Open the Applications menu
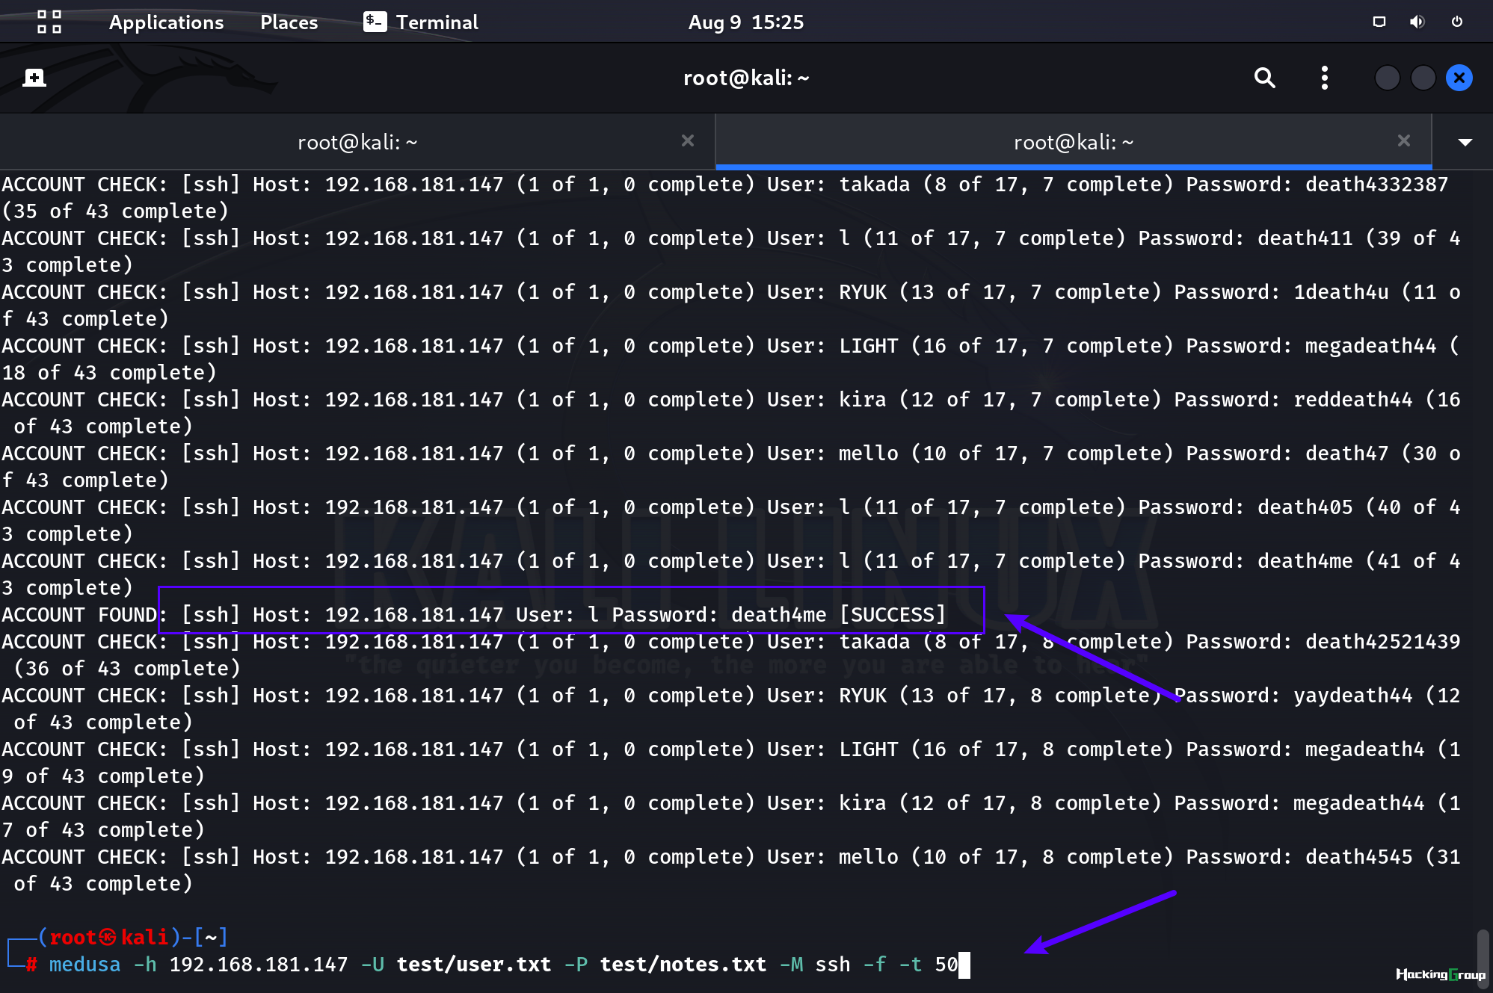 (x=166, y=22)
